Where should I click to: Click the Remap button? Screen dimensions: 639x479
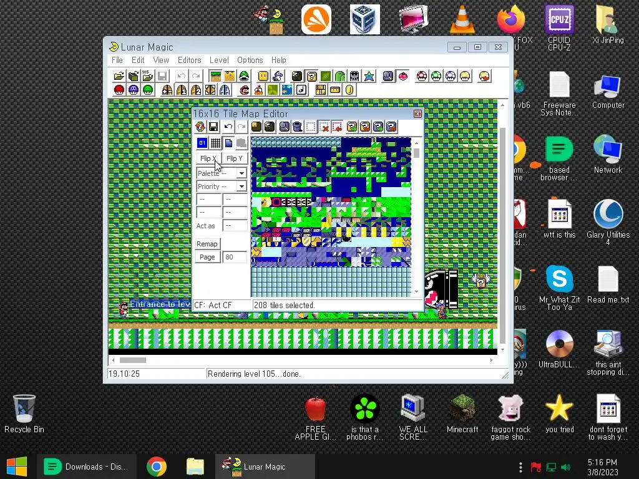207,244
